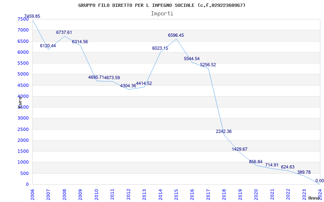Select the 6500 y-axis tick
Image resolution: width=324 pixels, height=202 pixels.
[23, 41]
